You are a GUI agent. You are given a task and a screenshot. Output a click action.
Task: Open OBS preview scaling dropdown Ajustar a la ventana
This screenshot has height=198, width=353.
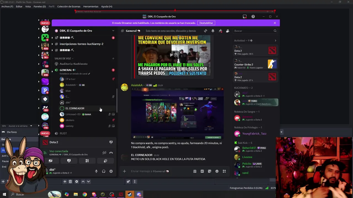[20, 126]
